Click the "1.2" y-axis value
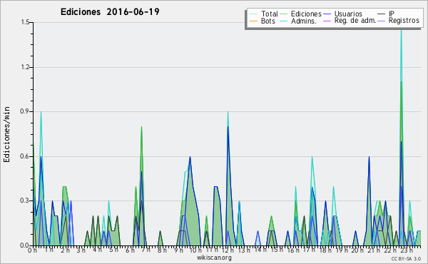 click(25, 67)
